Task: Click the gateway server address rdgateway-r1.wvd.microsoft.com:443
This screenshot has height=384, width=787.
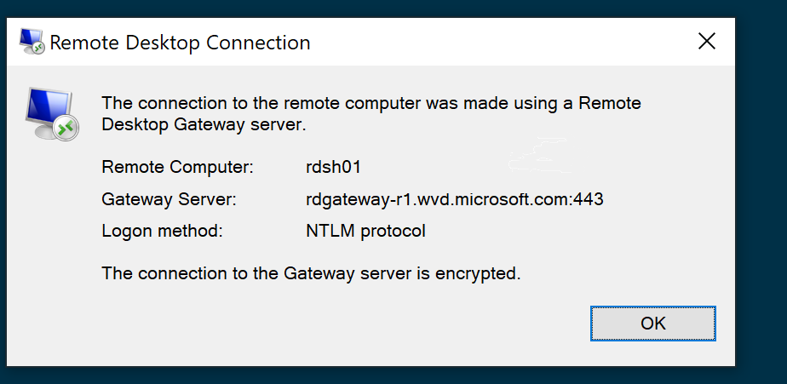Action: tap(455, 199)
